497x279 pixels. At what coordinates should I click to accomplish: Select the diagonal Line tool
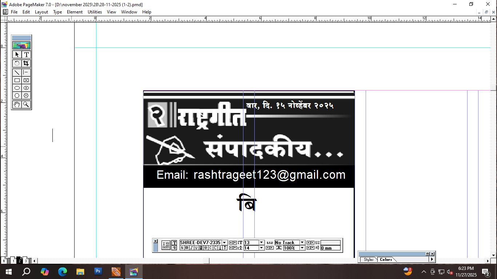[x=17, y=73]
